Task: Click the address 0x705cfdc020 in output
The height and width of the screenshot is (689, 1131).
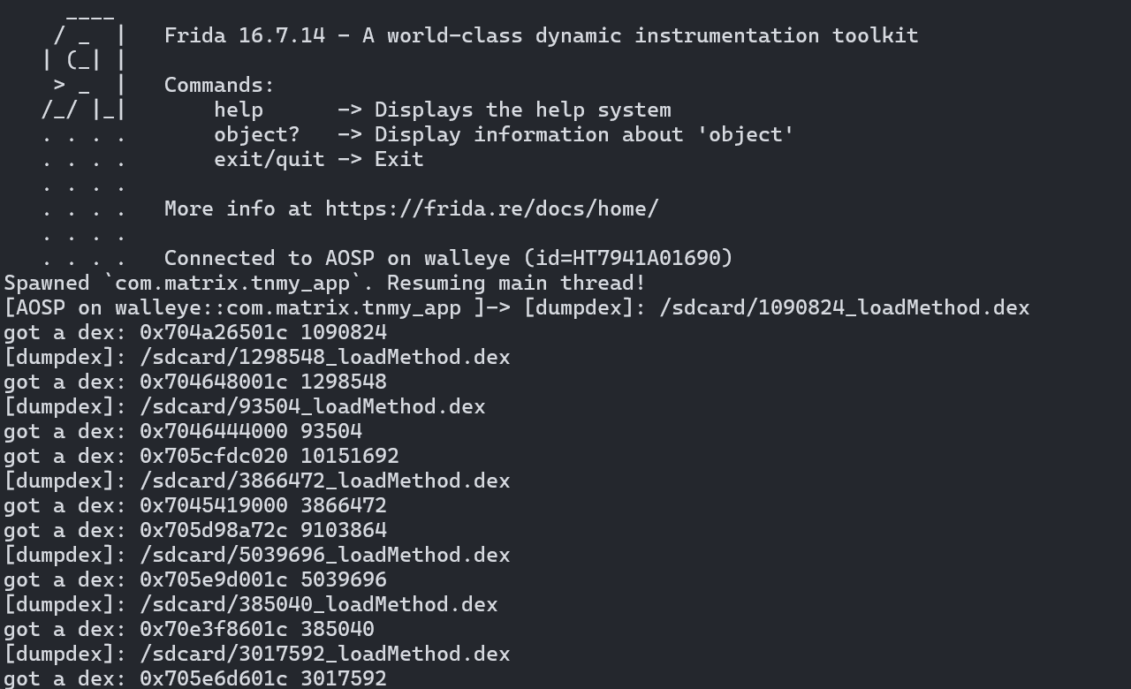Action: 214,456
